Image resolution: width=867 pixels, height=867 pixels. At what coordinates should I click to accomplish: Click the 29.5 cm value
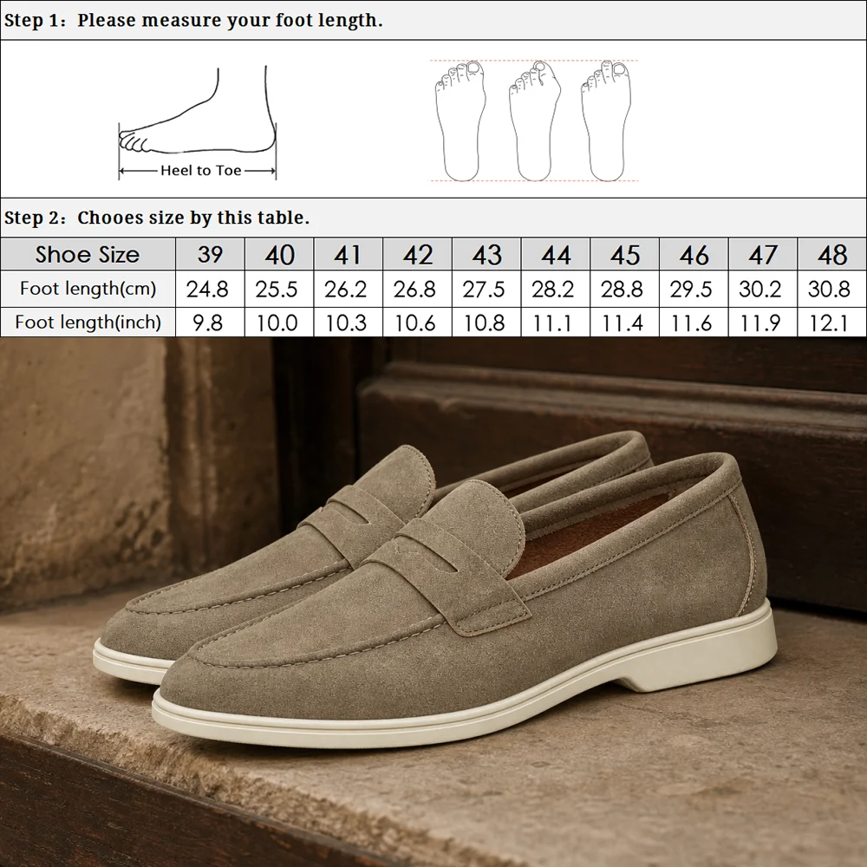pos(691,290)
